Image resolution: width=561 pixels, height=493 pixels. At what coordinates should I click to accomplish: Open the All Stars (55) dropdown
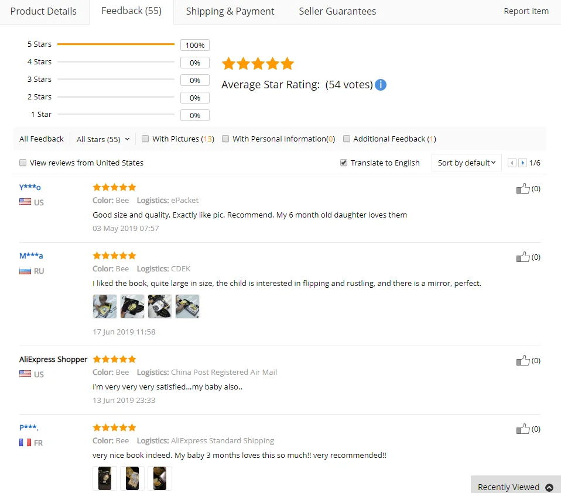coord(103,139)
